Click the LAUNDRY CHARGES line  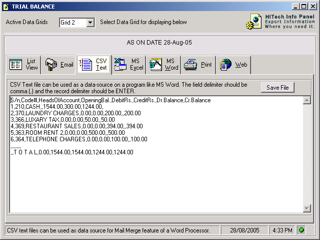75,113
